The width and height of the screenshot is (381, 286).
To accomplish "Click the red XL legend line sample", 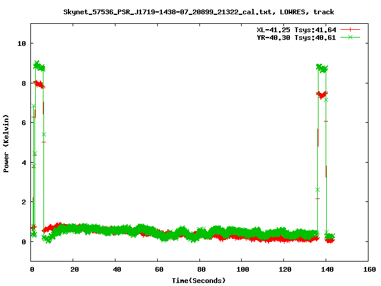I will pos(350,30).
